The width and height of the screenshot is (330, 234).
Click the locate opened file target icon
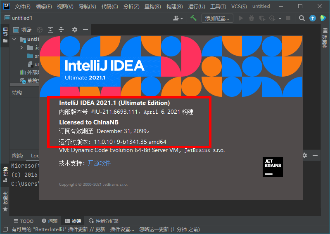click(x=40, y=30)
